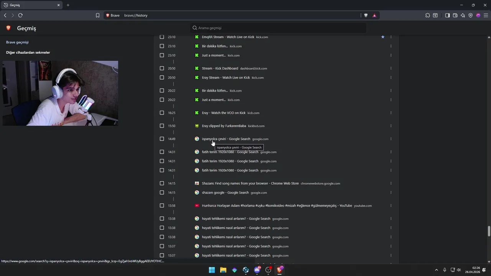This screenshot has width=491, height=276.
Task: Check the Eray clipped by FurkannnBaba checkbox
Action: tap(162, 126)
